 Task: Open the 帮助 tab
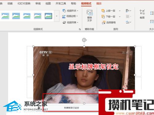[x=74, y=3]
